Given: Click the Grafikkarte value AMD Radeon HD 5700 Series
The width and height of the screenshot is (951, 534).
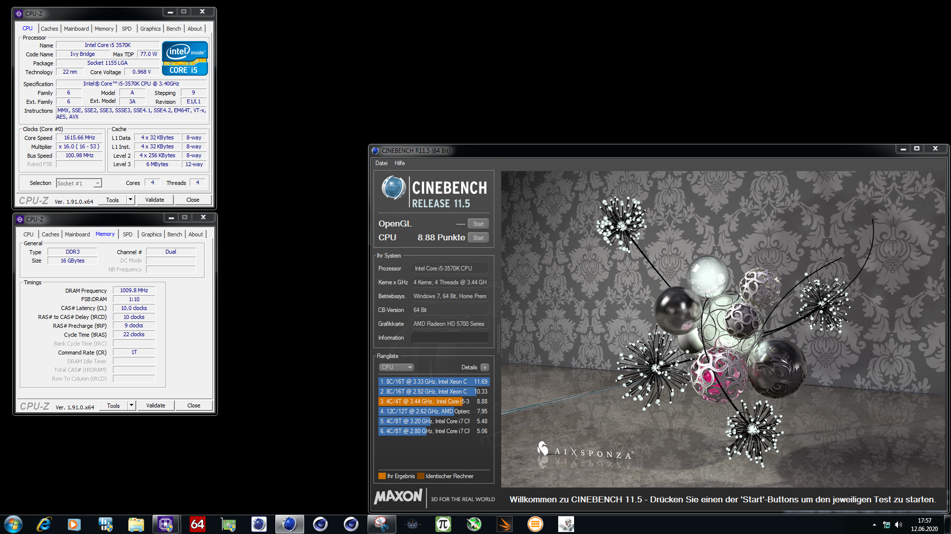Looking at the screenshot, I should [450, 324].
